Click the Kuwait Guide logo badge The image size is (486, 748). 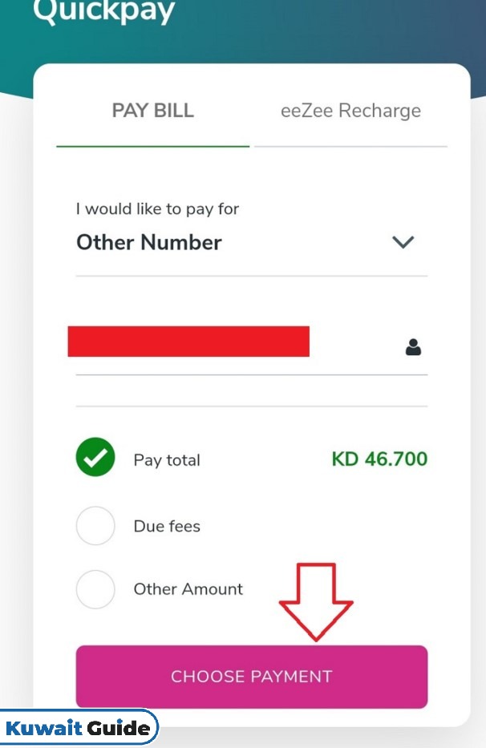[78, 728]
